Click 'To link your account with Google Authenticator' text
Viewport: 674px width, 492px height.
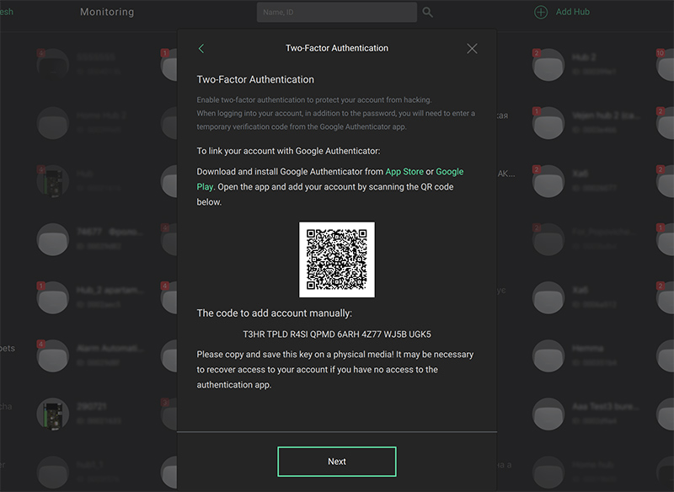pos(288,151)
